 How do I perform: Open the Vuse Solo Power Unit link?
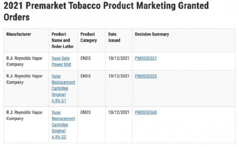coord(61,61)
